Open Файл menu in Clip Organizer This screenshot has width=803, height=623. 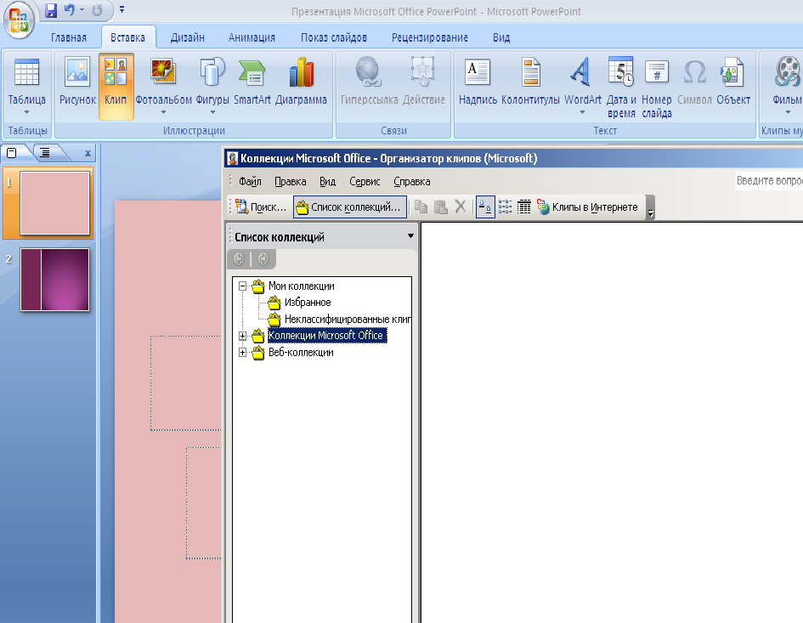pyautogui.click(x=250, y=181)
